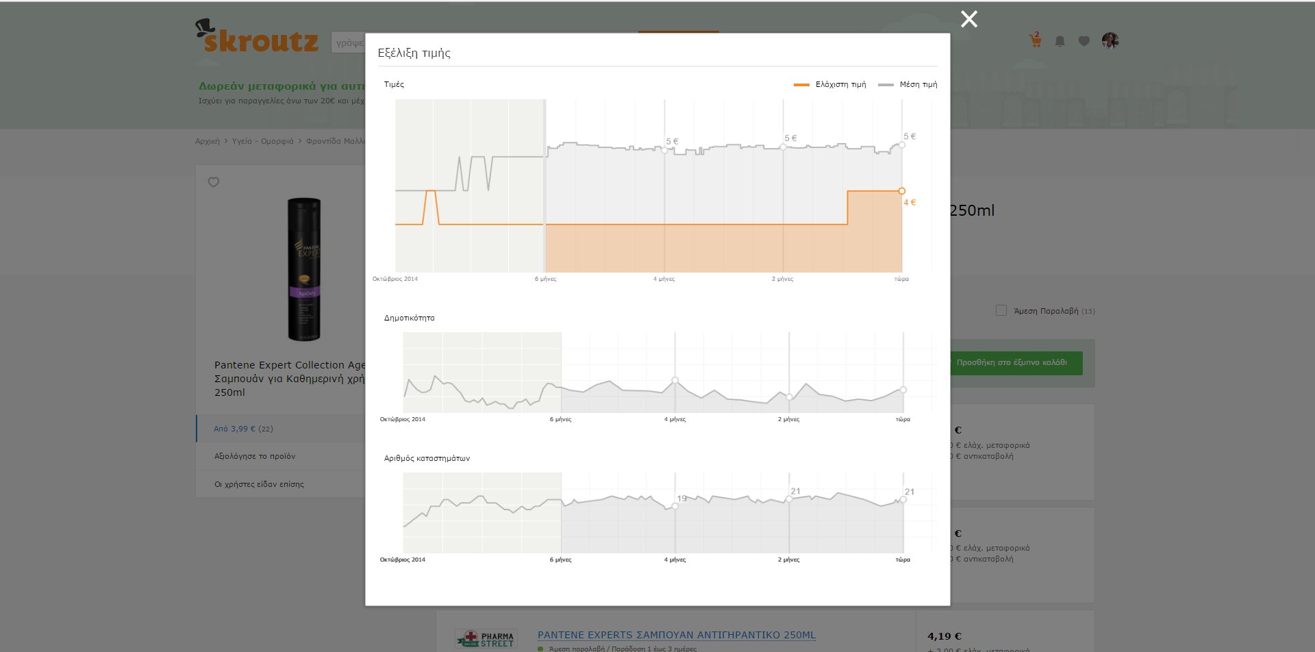The width and height of the screenshot is (1315, 652).
Task: Go to Αρχική breadcrumb link
Action: (x=208, y=141)
